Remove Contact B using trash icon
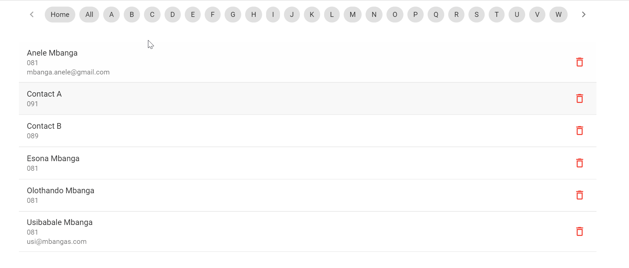The width and height of the screenshot is (629, 268). (x=580, y=131)
